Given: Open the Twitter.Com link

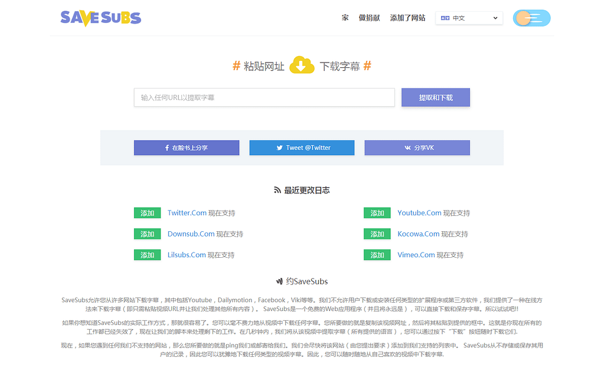Looking at the screenshot, I should click(187, 213).
